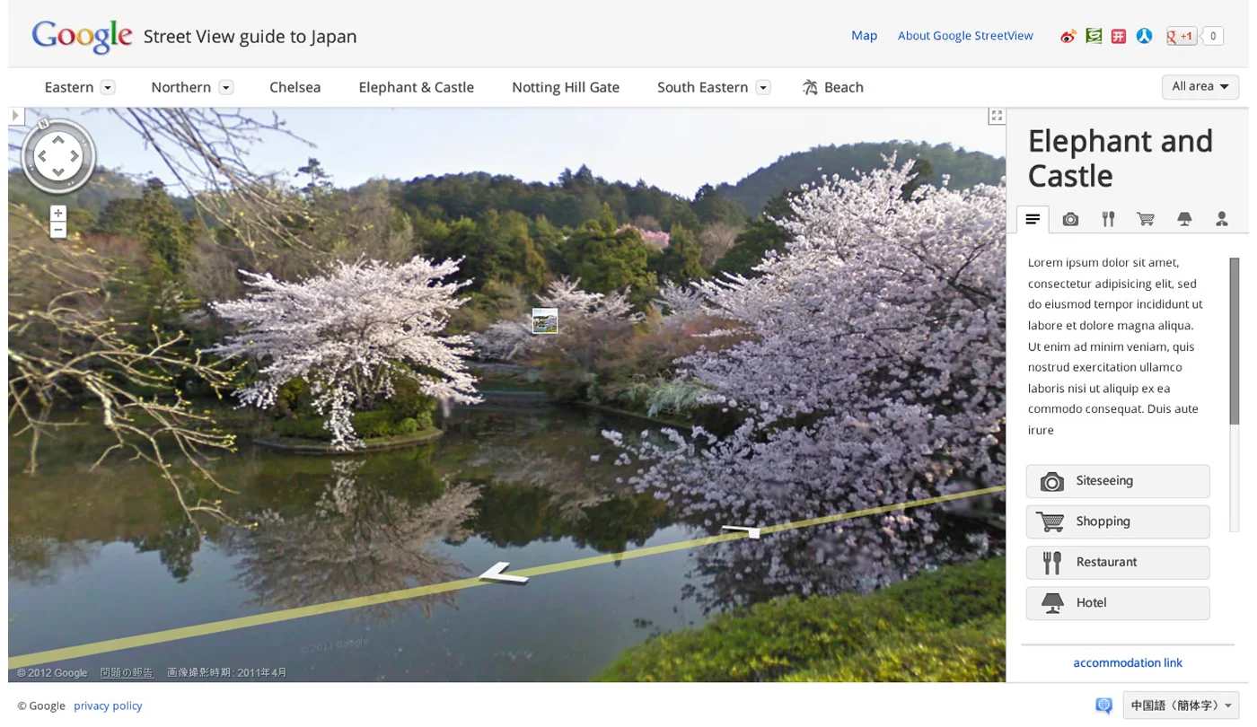Click the translate icon near language selector
1257x727 pixels.
pos(1103,705)
